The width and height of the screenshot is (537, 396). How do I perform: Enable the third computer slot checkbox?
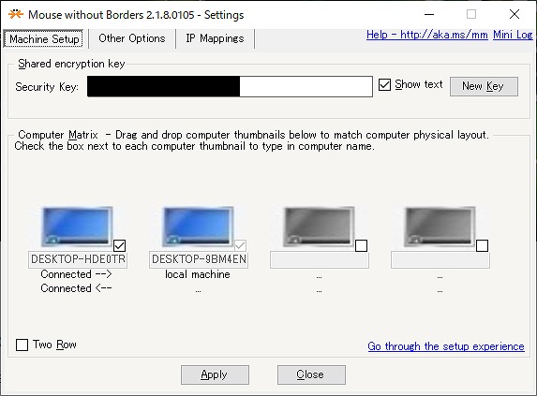coord(362,245)
